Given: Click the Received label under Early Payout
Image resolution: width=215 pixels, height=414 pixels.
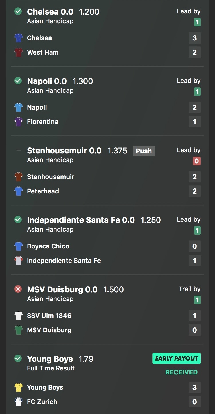Looking at the screenshot, I should [181, 372].
